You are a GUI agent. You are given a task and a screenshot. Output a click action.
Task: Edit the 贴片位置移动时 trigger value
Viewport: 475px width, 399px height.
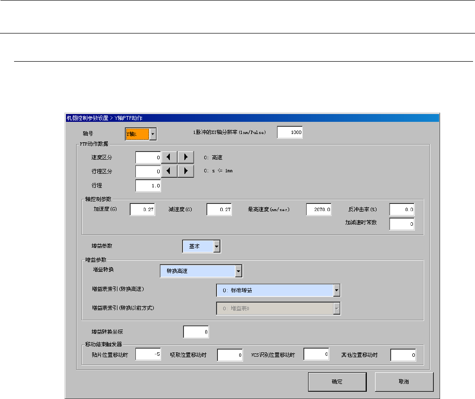(x=148, y=355)
